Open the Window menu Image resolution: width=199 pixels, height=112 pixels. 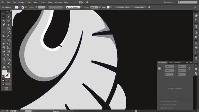point(58,2)
